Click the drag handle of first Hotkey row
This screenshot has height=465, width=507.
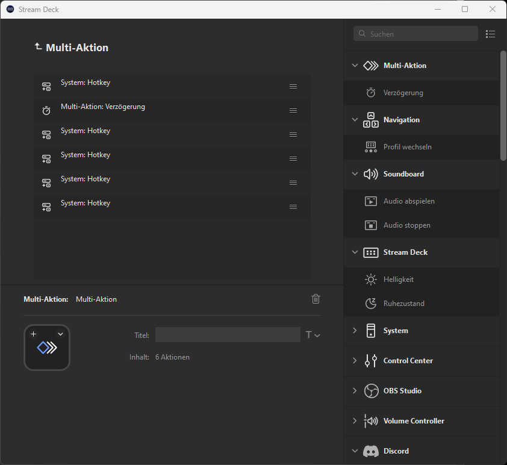[x=293, y=86]
